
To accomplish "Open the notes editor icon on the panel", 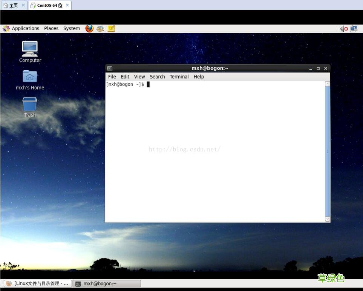I will coord(111,28).
